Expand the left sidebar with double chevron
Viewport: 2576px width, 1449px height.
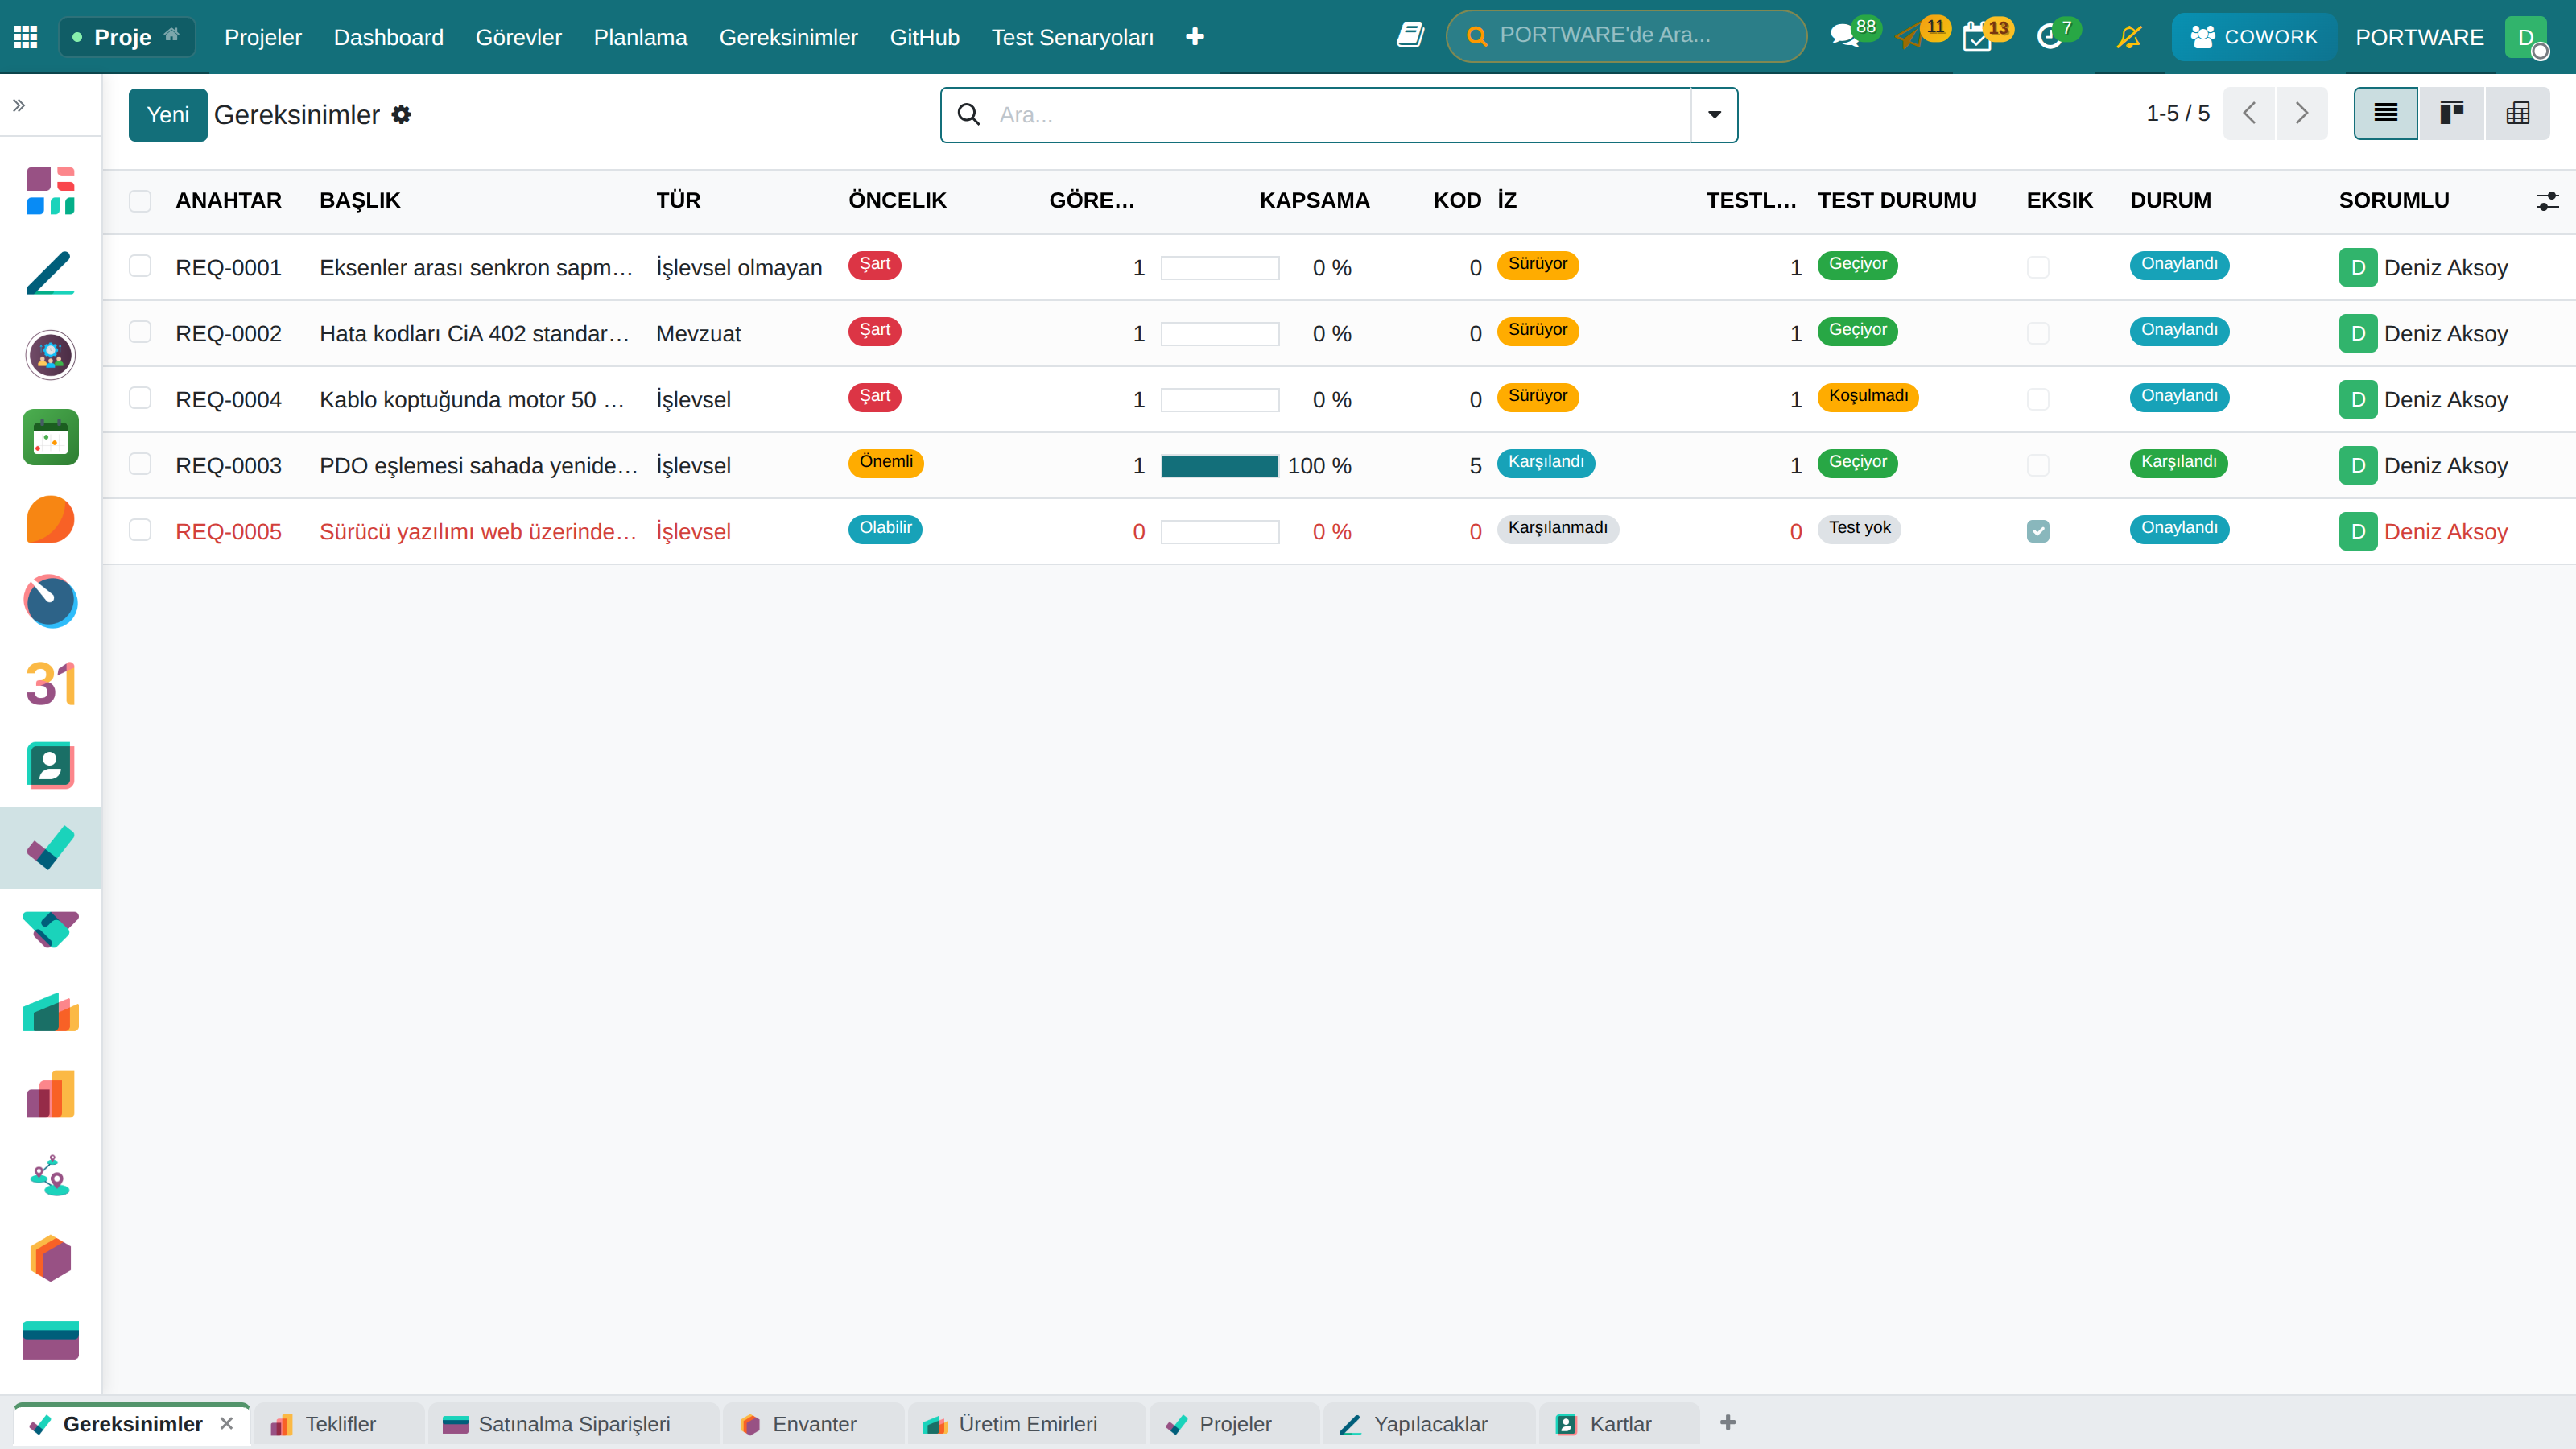coord(19,105)
